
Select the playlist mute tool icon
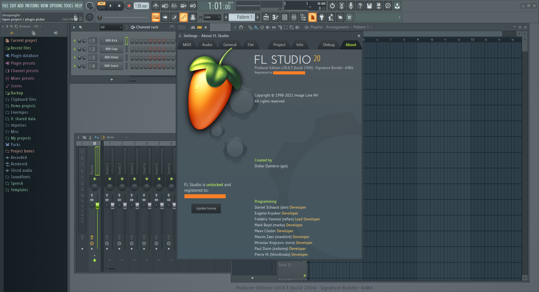(268, 27)
